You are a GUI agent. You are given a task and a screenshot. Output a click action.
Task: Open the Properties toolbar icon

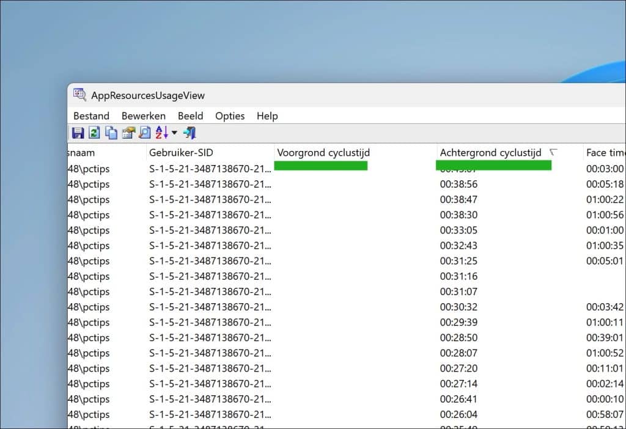[x=128, y=133]
